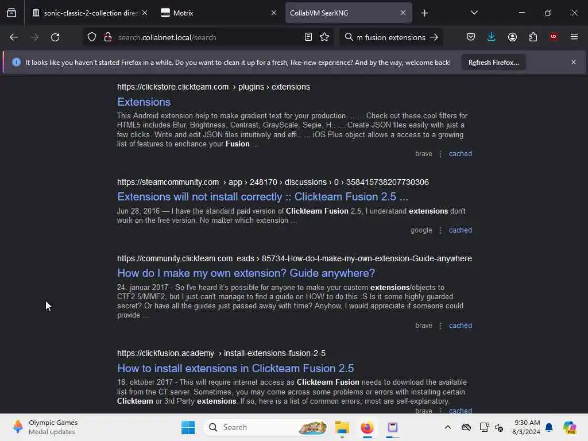The height and width of the screenshot is (441, 588).
Task: Click the taskbar Search box
Action: (265, 427)
